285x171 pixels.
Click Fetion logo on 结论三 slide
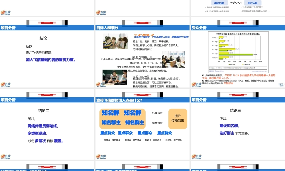tap(196, 157)
